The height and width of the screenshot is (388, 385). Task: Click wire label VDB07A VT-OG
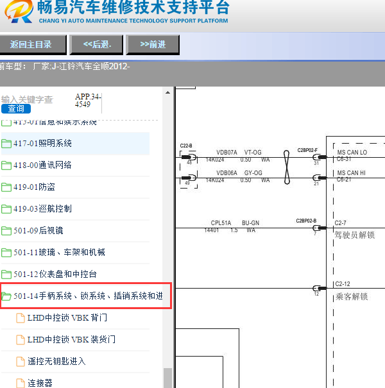(x=239, y=153)
